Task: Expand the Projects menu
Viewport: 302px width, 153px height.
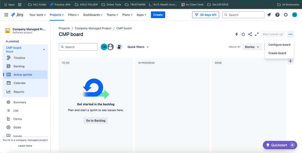Action: [57, 15]
